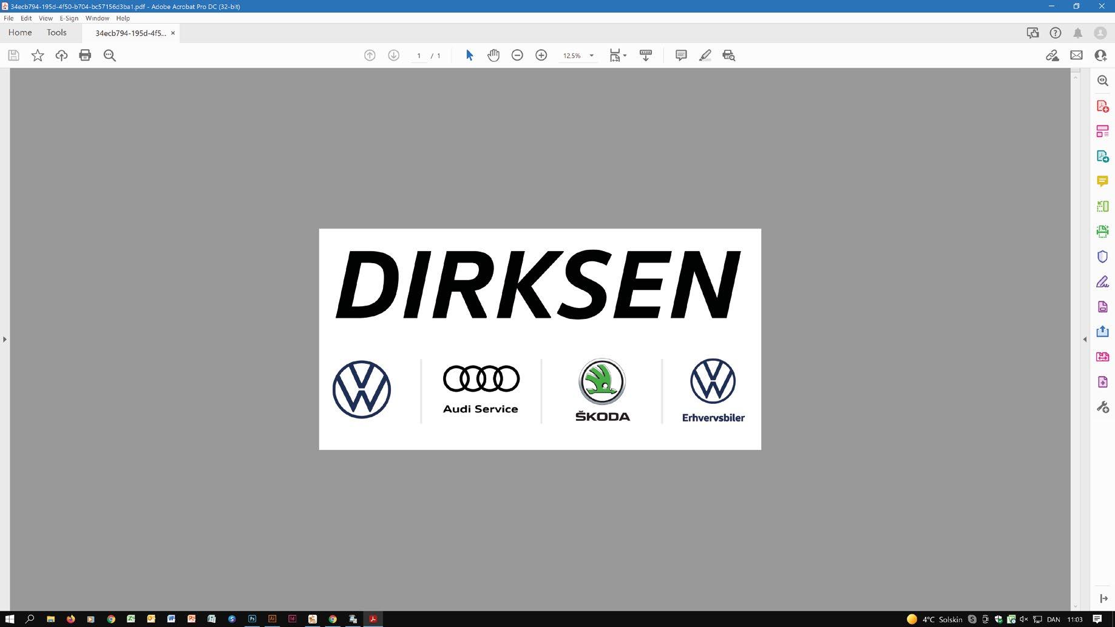1115x627 pixels.
Task: Switch to the Home tab
Action: 20,33
